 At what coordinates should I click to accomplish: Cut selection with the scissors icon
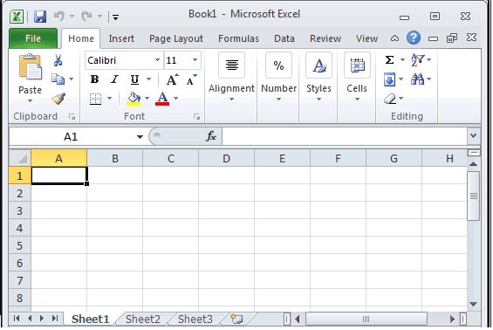pyautogui.click(x=58, y=59)
